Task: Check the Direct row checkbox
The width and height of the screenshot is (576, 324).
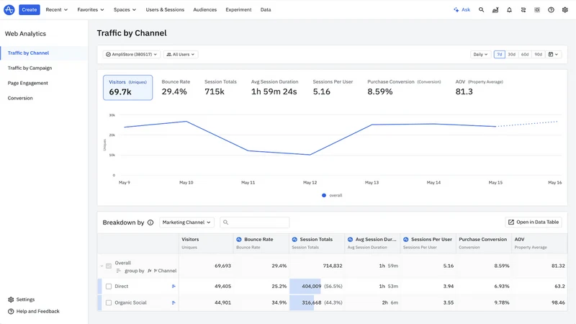Action: tap(109, 286)
